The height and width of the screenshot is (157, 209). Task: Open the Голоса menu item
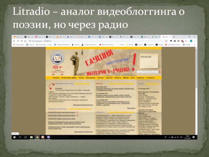click(81, 78)
